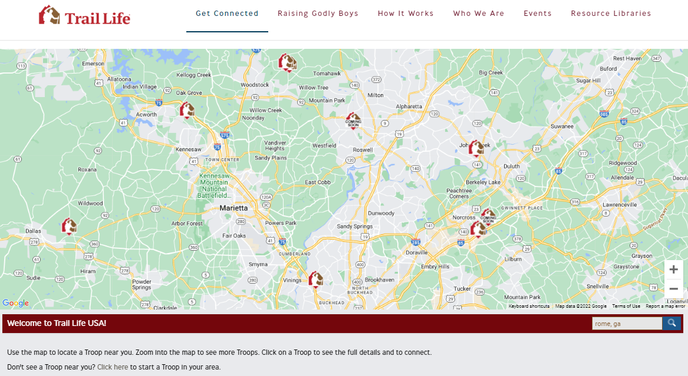
Task: Click the search magnifier button
Action: point(671,324)
